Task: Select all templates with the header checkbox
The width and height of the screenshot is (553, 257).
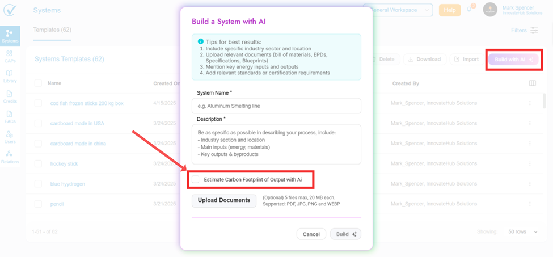Action: click(x=38, y=83)
